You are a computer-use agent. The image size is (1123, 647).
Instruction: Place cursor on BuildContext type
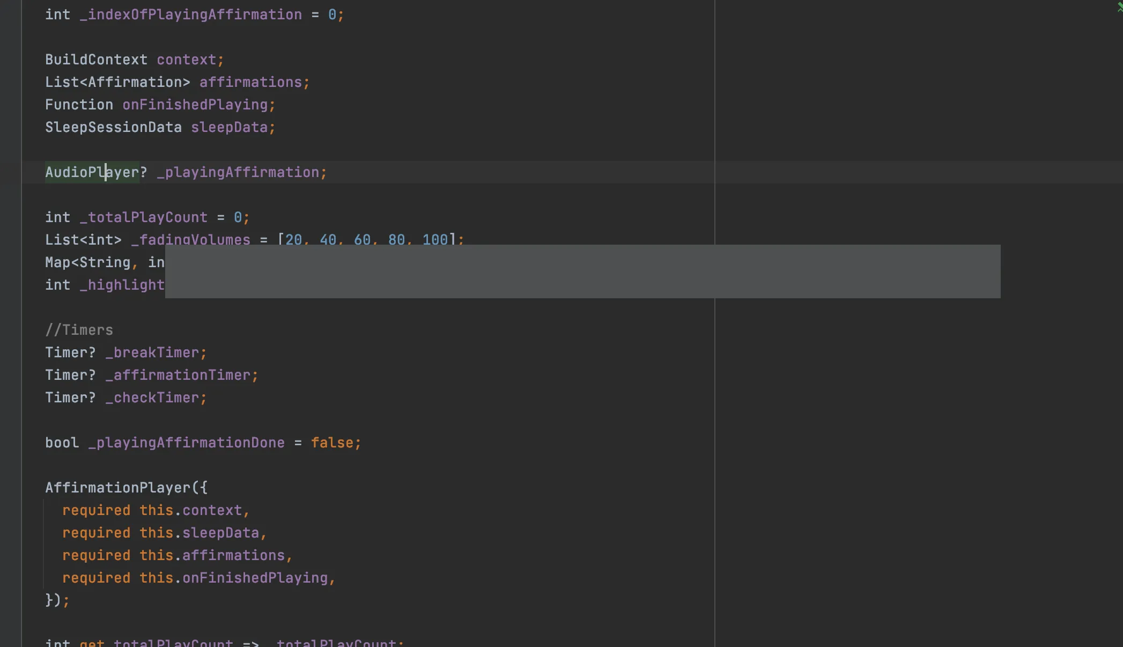[96, 60]
